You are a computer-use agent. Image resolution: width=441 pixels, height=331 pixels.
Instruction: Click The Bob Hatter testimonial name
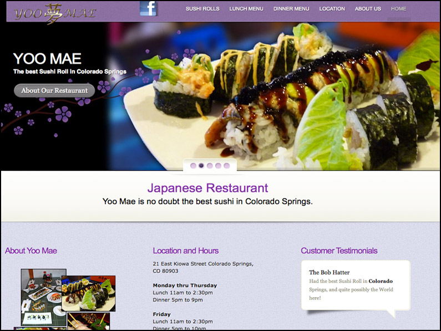tap(329, 272)
